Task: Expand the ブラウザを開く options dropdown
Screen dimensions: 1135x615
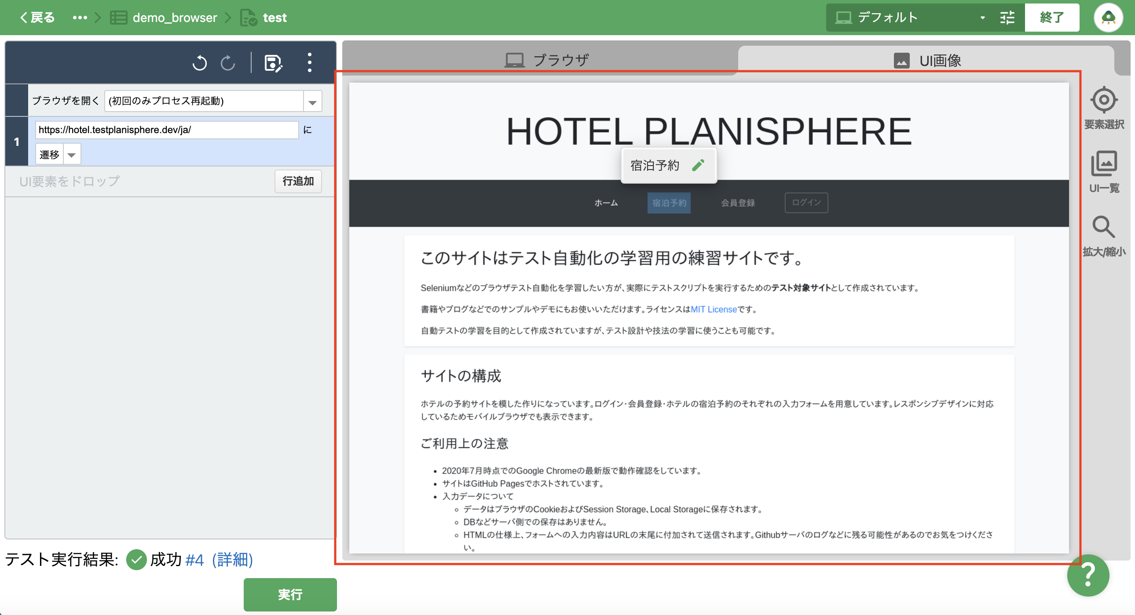Action: pyautogui.click(x=312, y=101)
